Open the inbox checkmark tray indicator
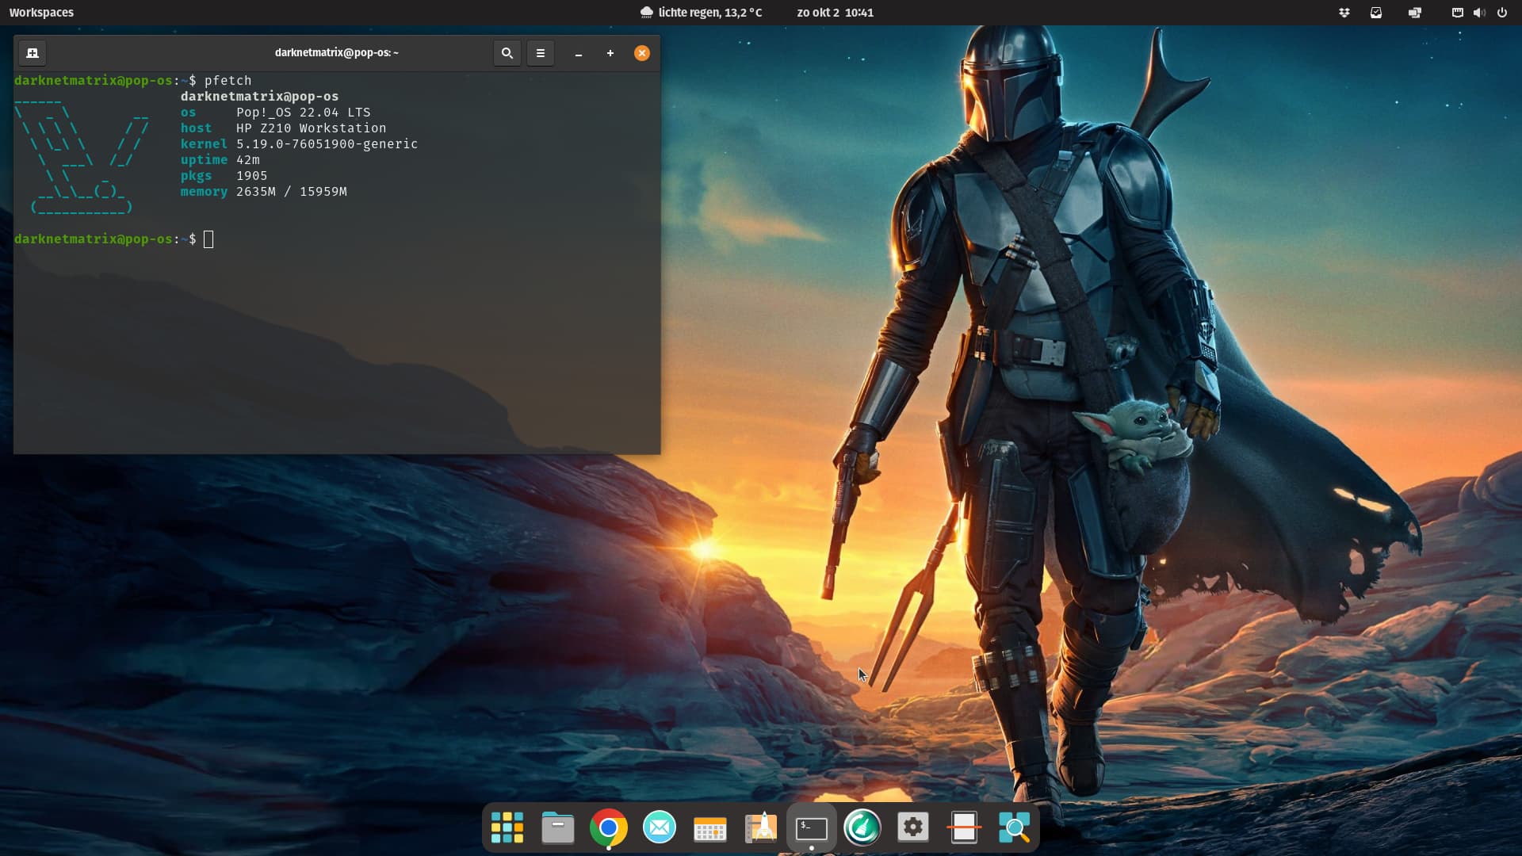1522x856 pixels. coord(1376,13)
